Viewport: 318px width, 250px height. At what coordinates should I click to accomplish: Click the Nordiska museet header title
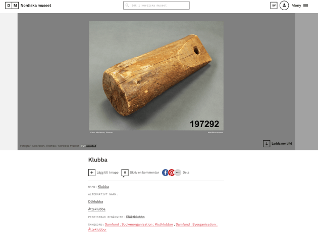[x=36, y=6]
